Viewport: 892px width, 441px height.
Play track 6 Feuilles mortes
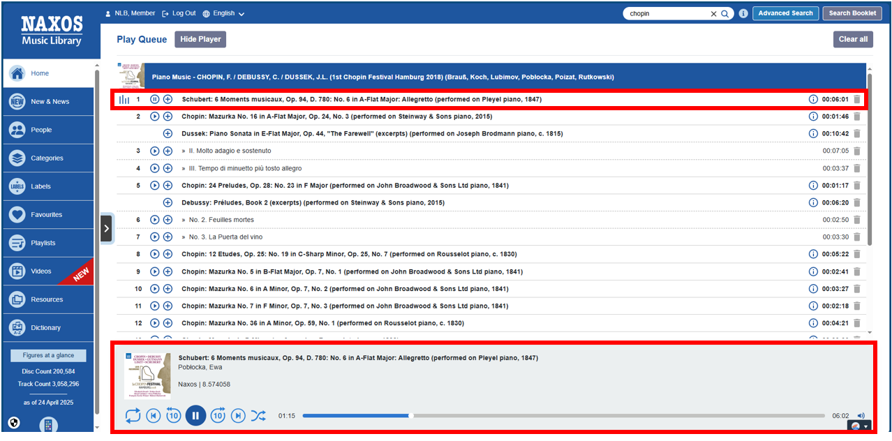[x=155, y=220]
